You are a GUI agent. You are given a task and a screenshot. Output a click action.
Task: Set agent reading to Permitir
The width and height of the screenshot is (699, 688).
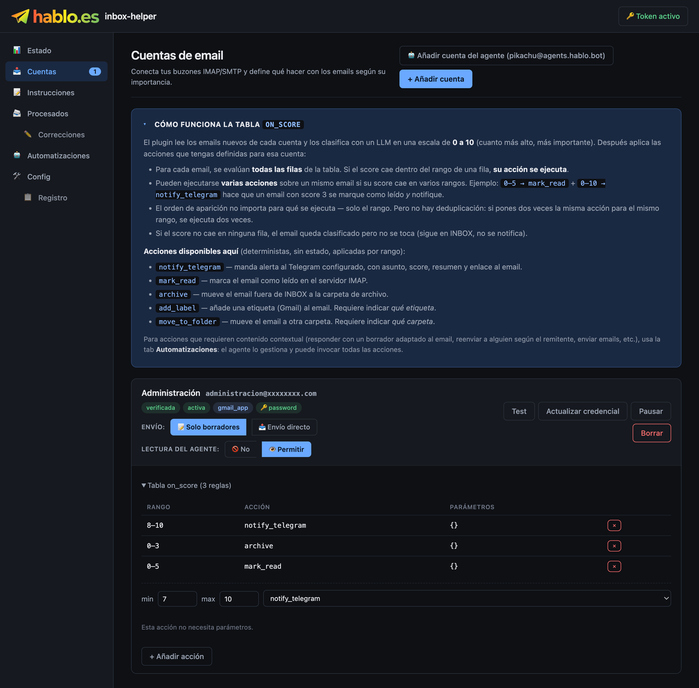[287, 449]
